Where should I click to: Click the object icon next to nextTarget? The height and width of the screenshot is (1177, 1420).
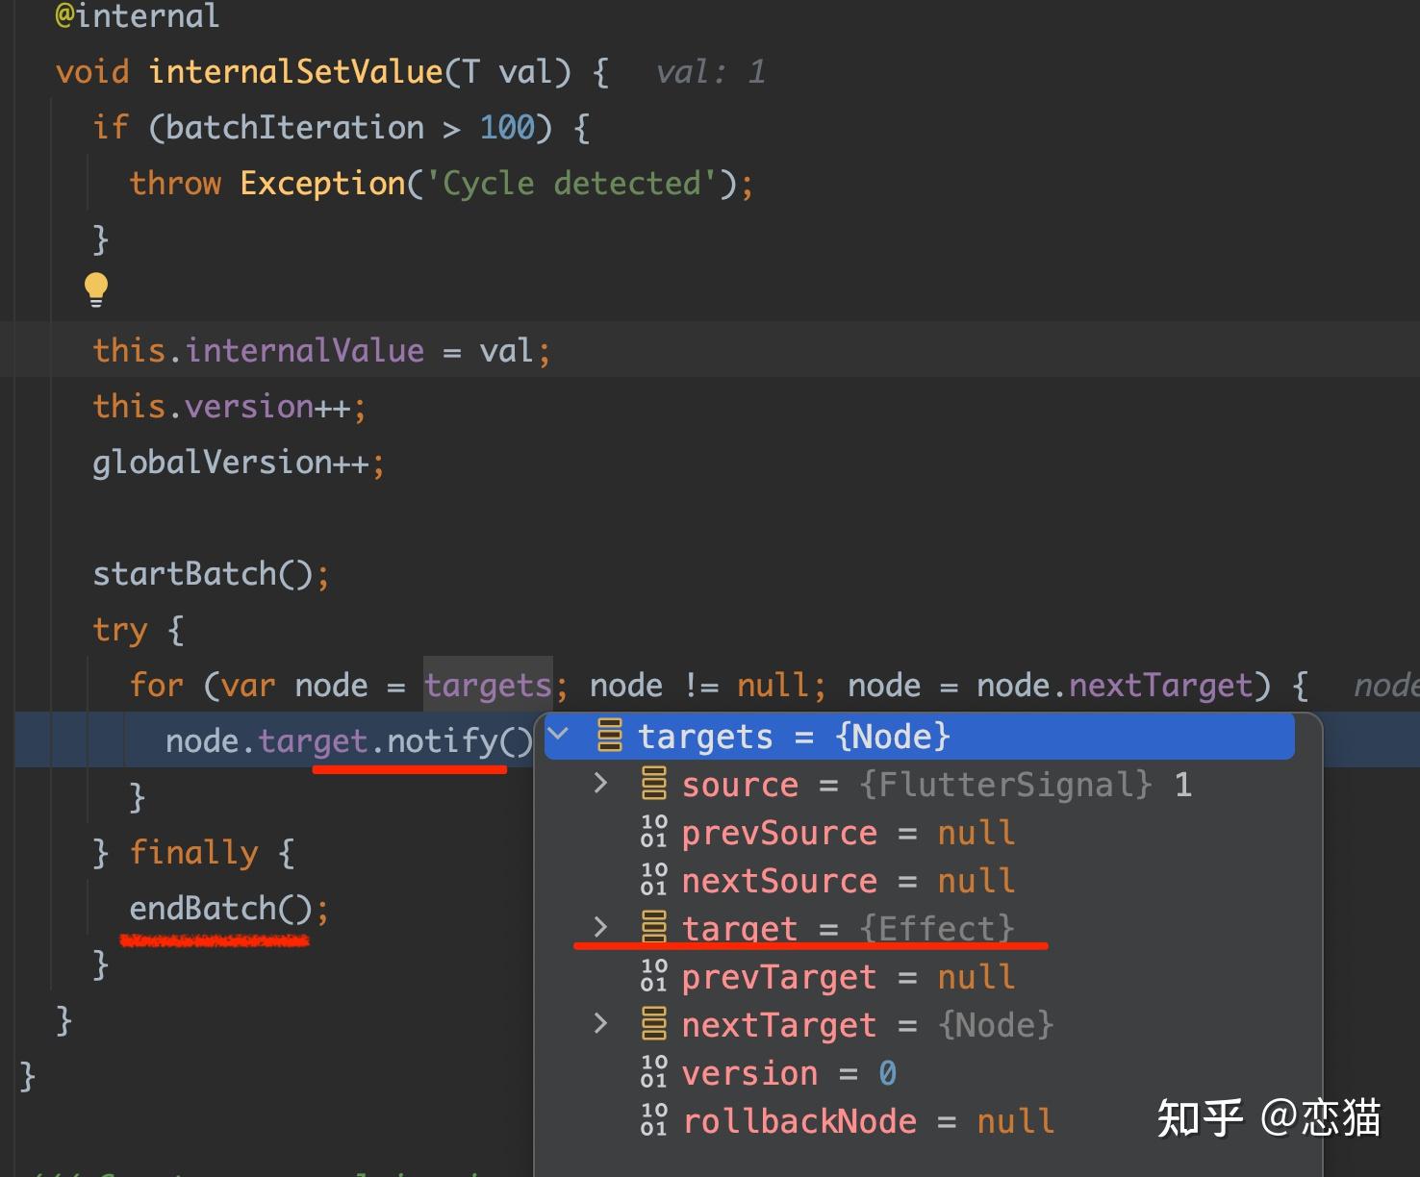pos(654,1024)
